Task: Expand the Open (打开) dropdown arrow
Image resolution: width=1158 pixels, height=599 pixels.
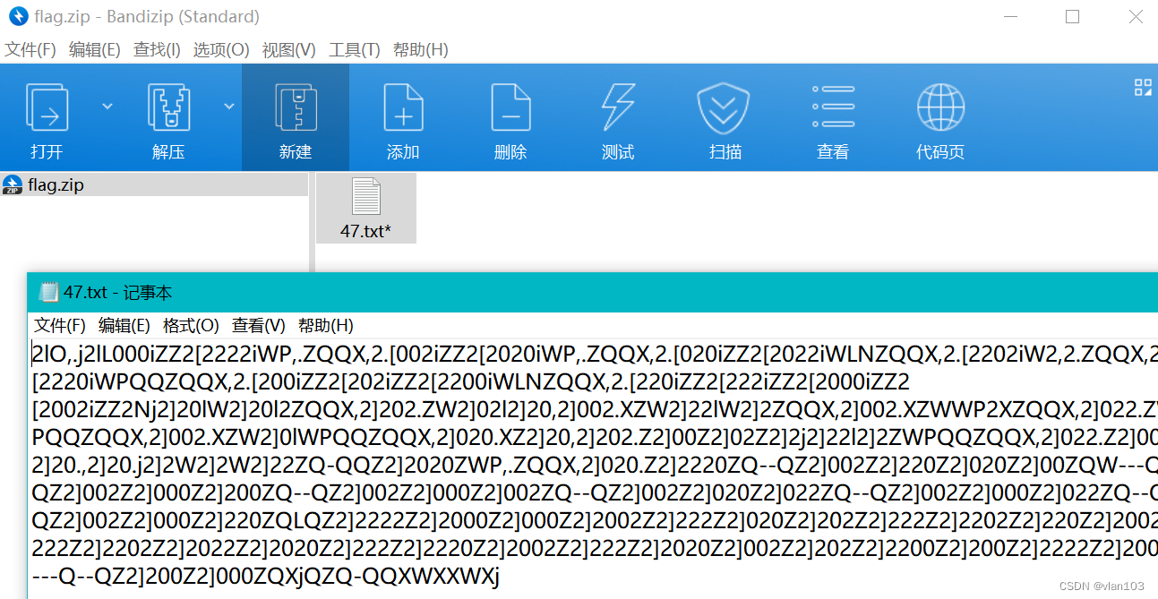Action: tap(107, 106)
